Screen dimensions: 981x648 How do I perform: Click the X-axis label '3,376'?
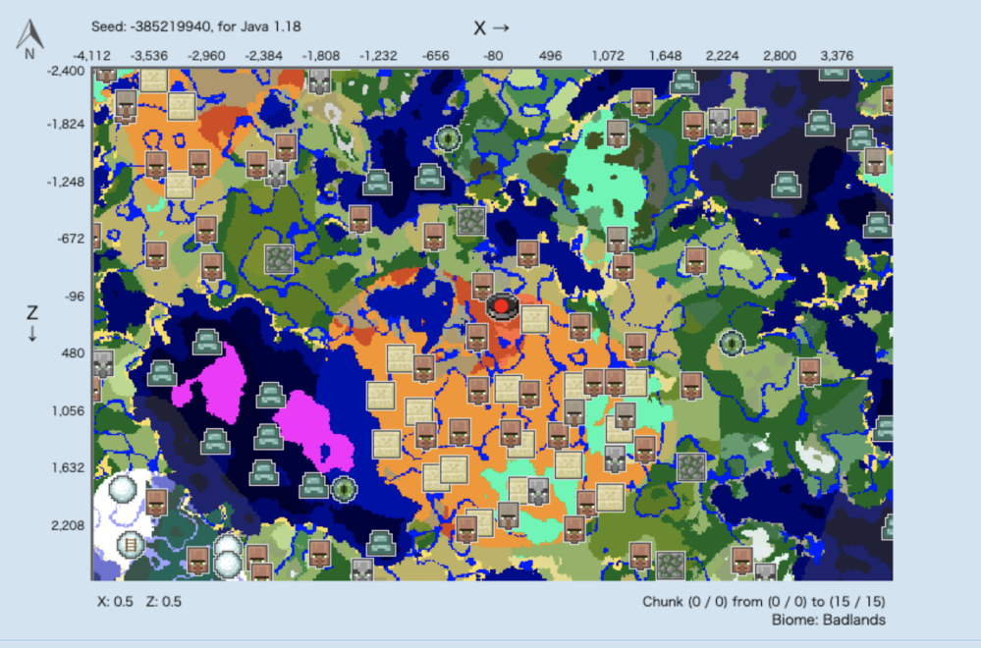click(837, 56)
